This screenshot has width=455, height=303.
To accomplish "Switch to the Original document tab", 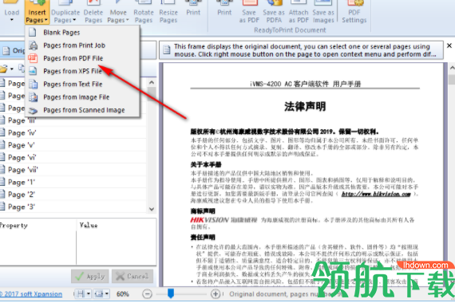I will [14, 51].
